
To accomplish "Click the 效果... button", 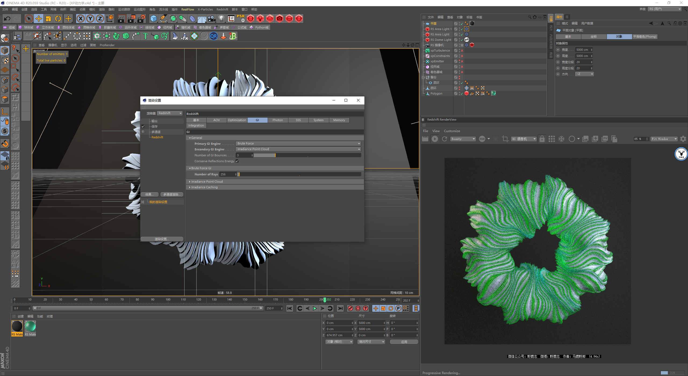I will (x=150, y=194).
